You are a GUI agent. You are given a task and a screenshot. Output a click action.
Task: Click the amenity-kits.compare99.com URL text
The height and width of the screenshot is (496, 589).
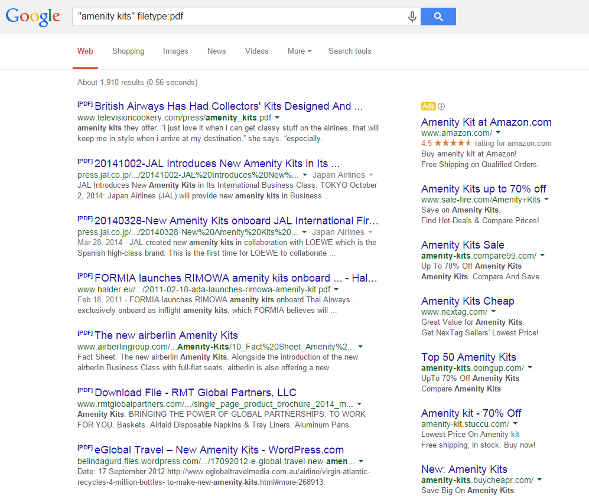[479, 256]
